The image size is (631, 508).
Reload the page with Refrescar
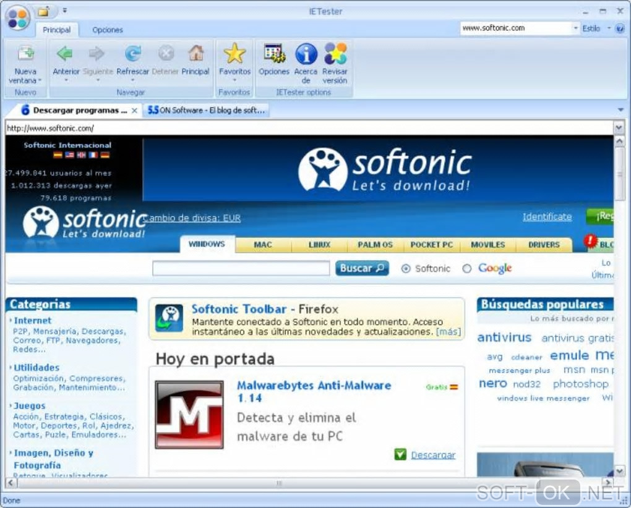point(133,53)
